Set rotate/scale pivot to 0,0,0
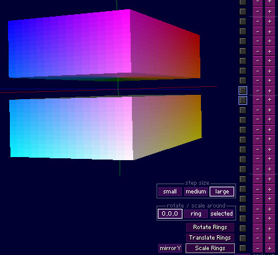Screen dimensions: 278x255 170,214
